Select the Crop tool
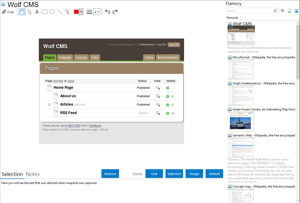The image size is (300, 203). [8, 12]
